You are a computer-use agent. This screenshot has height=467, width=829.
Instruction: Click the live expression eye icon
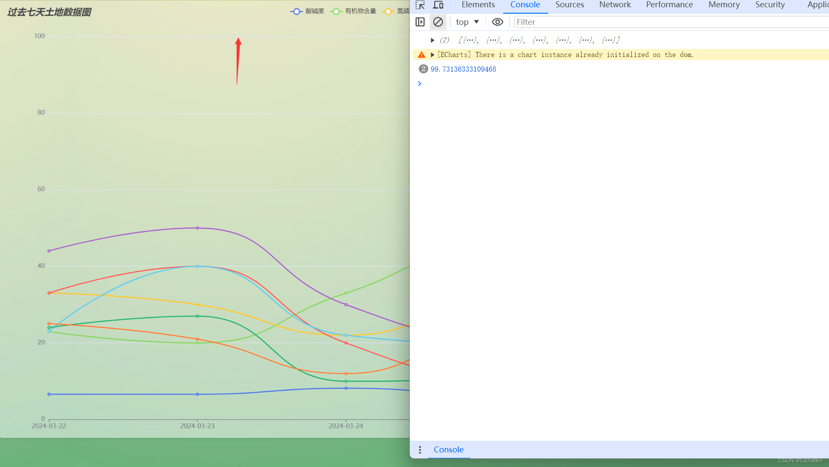(497, 22)
